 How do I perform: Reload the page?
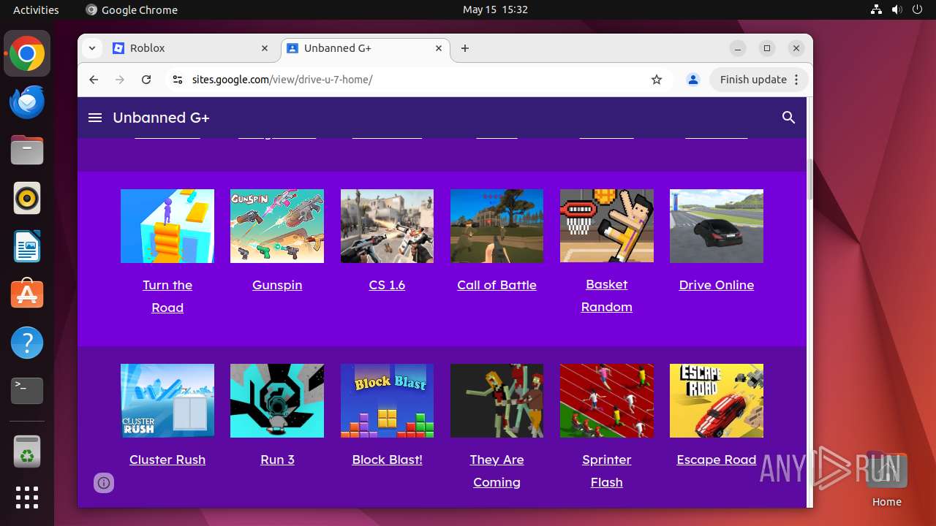tap(146, 80)
